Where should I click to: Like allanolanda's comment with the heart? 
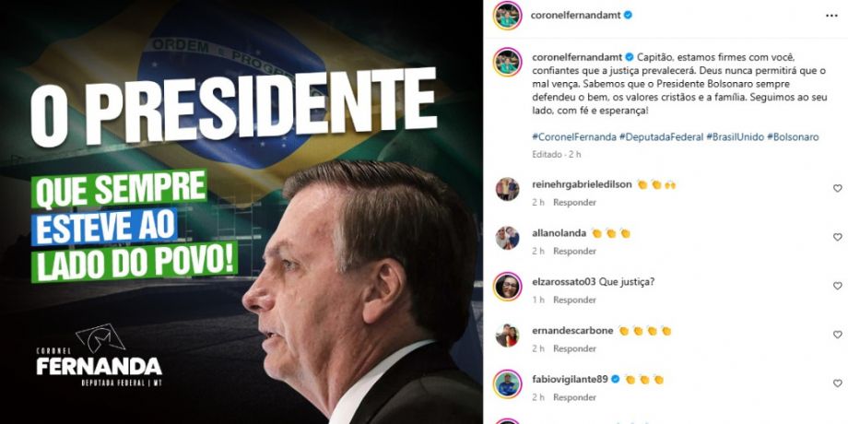tap(837, 237)
